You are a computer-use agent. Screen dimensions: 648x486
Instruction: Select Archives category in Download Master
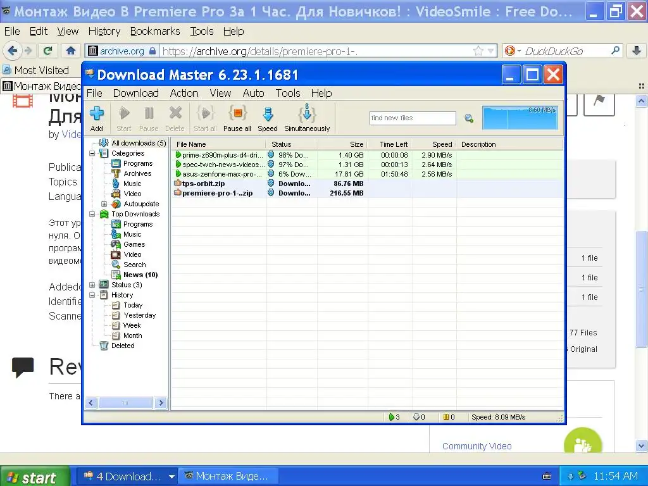click(137, 173)
